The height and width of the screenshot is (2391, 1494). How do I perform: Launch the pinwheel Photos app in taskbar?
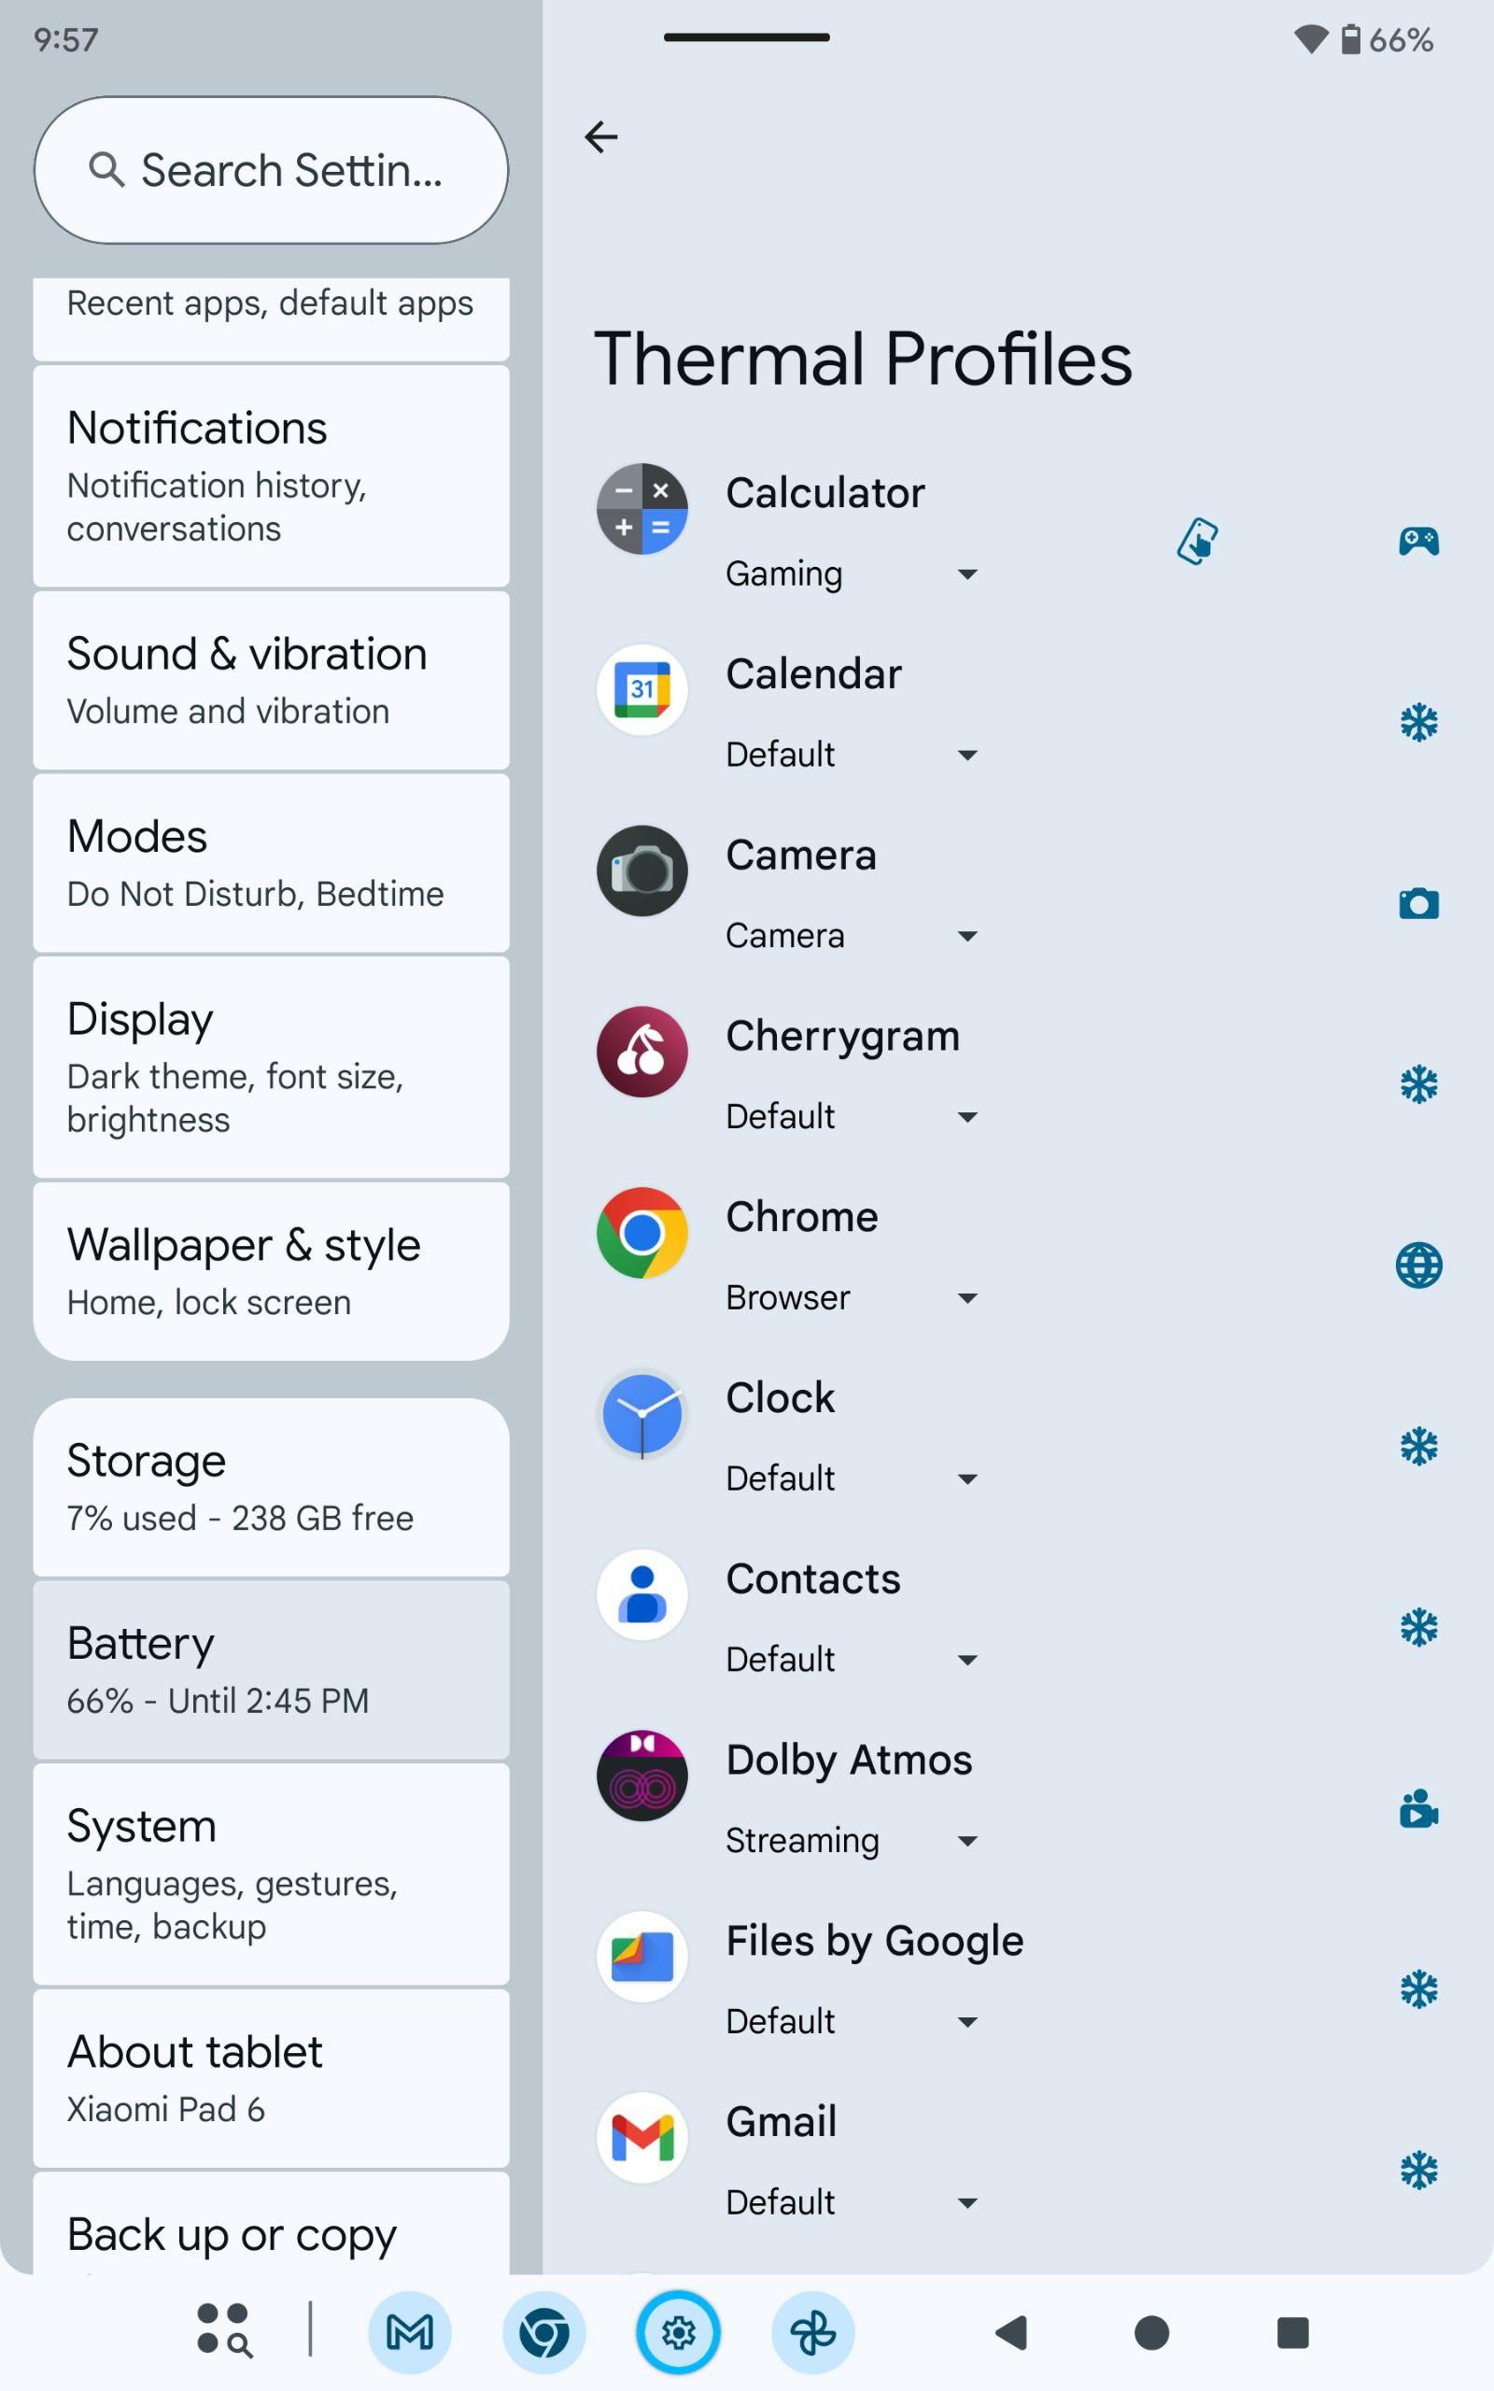[812, 2332]
